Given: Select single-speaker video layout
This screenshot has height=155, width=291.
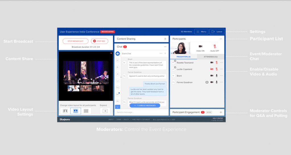Looking at the screenshot, I should tap(65, 111).
